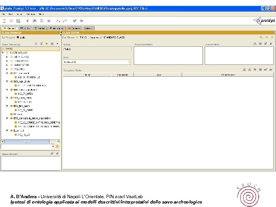Click the Cut icon in the toolbar
Image resolution: width=276 pixels, height=207 pixels.
point(28,21)
